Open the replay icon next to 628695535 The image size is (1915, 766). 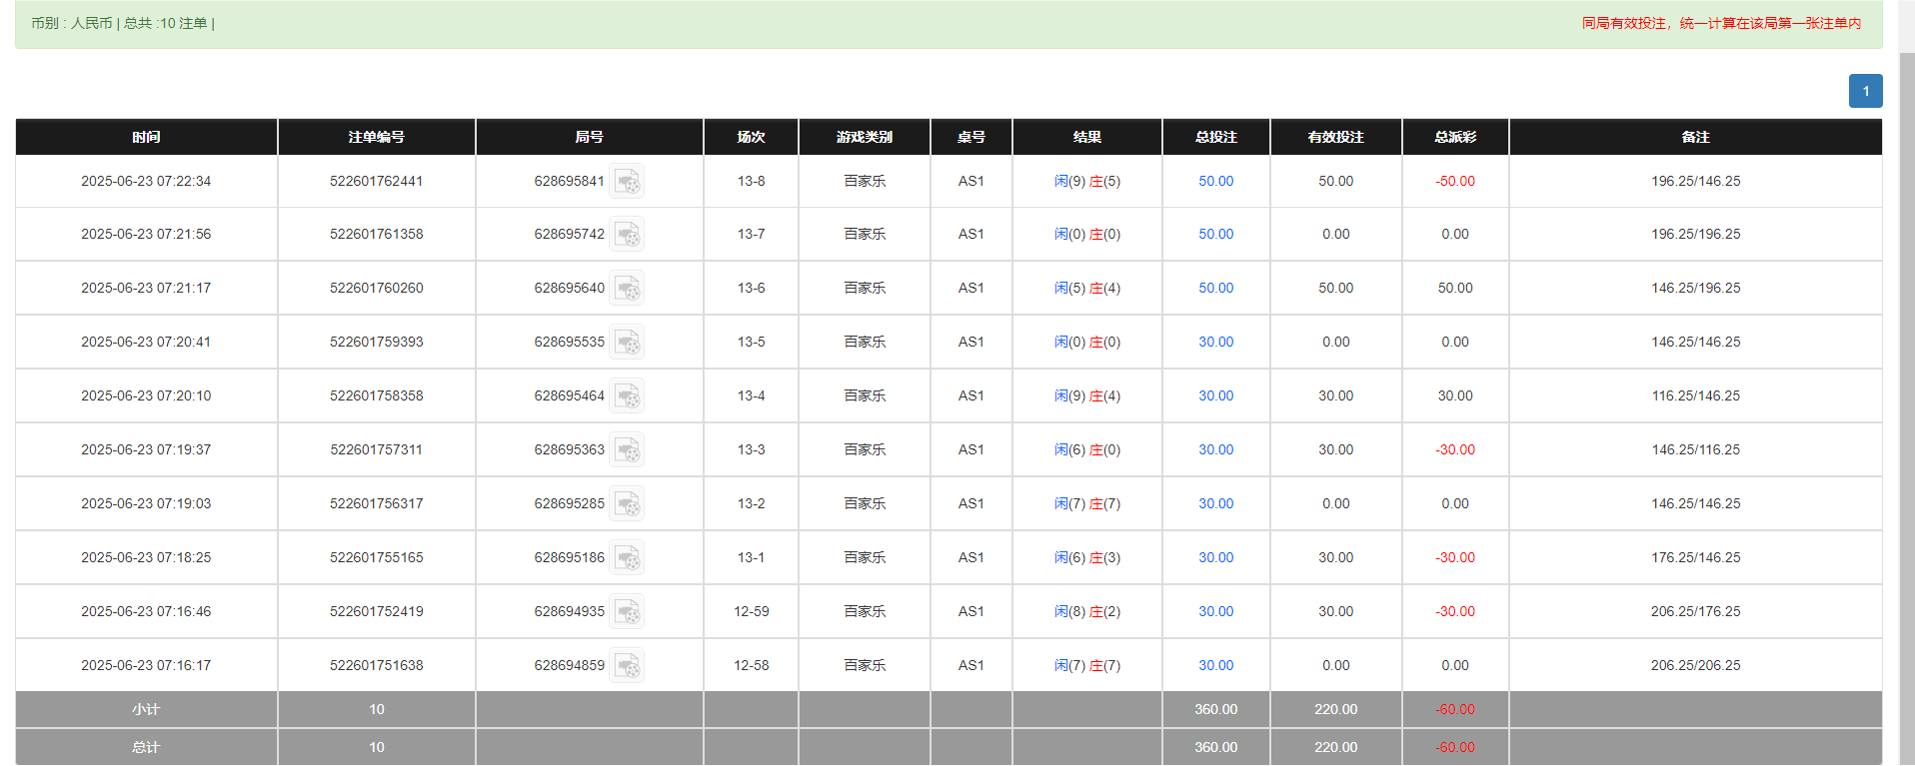[x=627, y=343]
